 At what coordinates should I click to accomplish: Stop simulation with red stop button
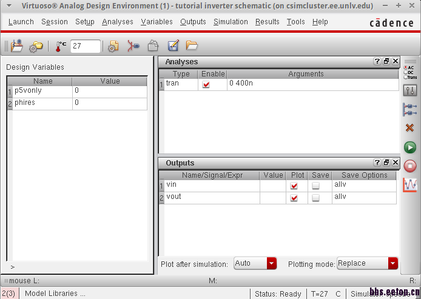[410, 166]
